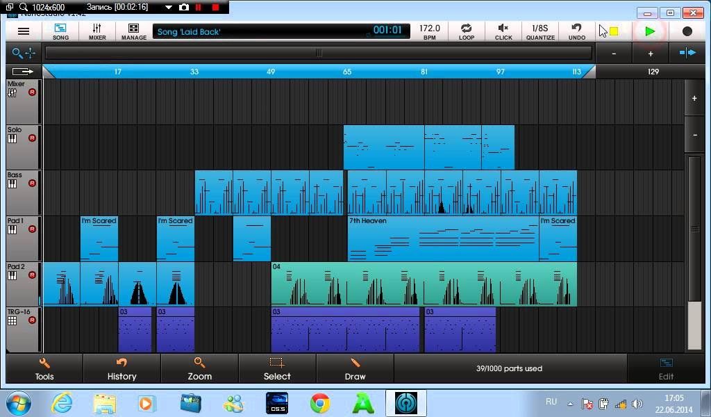Image resolution: width=711 pixels, height=417 pixels.
Task: Activate the Select marquee tool
Action: tap(277, 368)
